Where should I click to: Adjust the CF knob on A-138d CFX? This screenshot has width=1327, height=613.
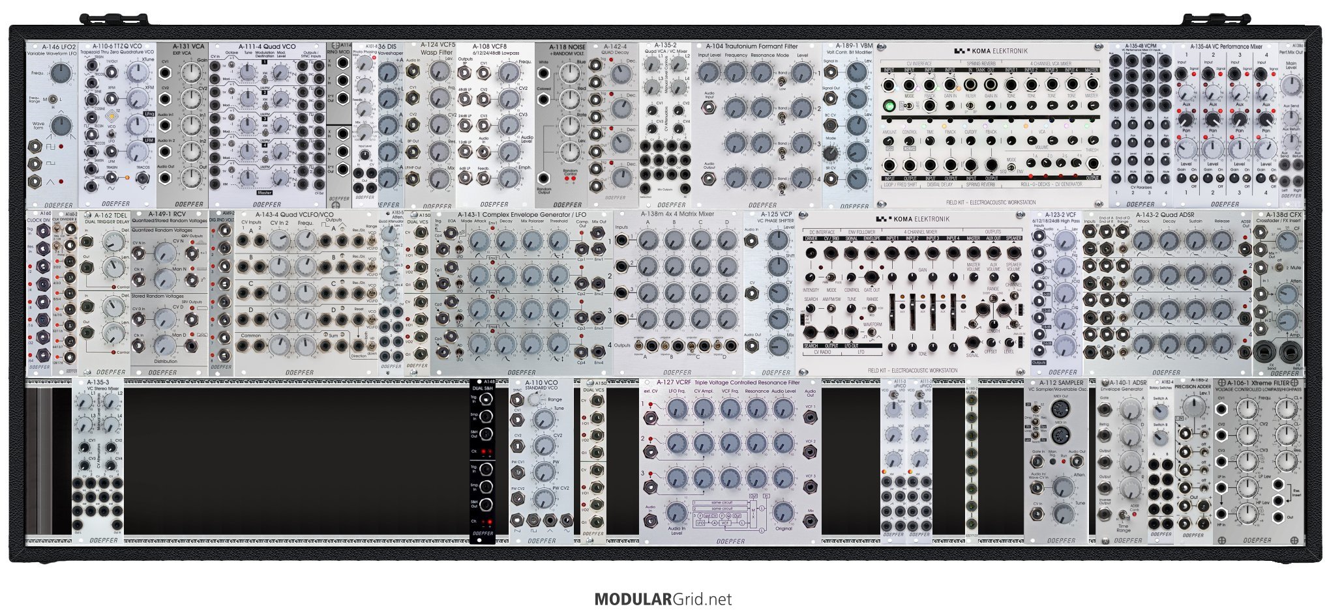[x=1287, y=242]
